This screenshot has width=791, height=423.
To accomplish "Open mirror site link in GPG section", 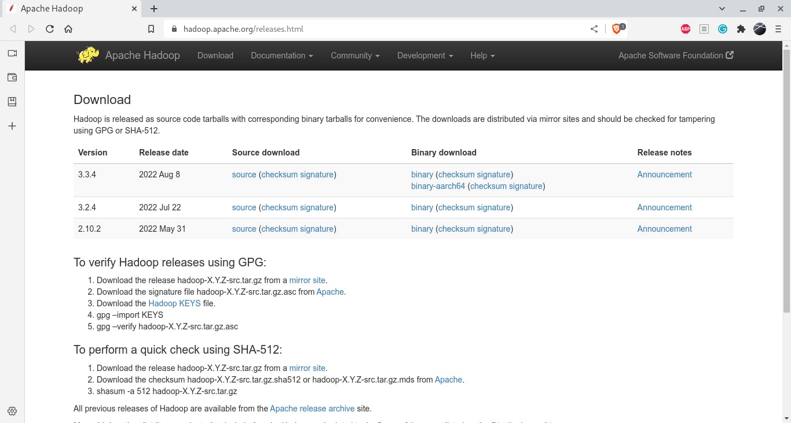I will click(x=307, y=280).
